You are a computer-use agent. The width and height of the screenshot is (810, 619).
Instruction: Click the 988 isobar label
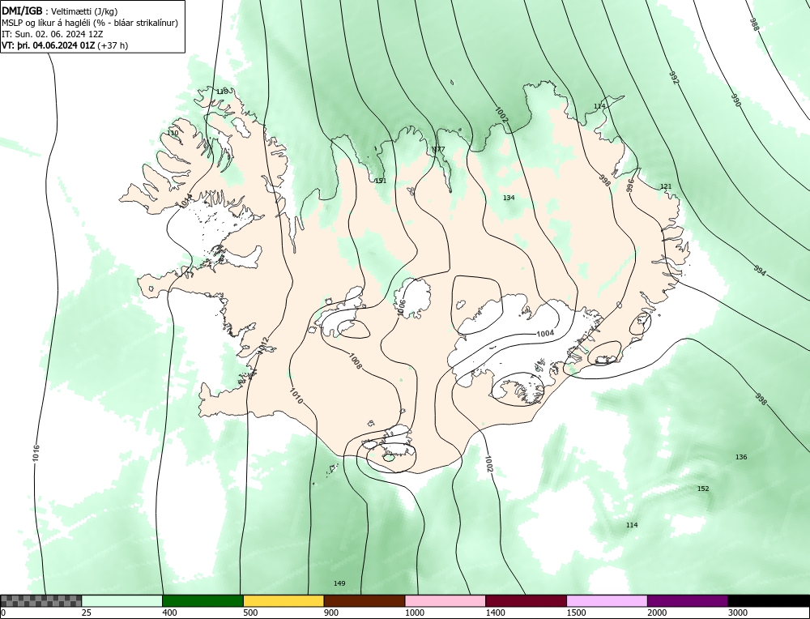tap(754, 25)
